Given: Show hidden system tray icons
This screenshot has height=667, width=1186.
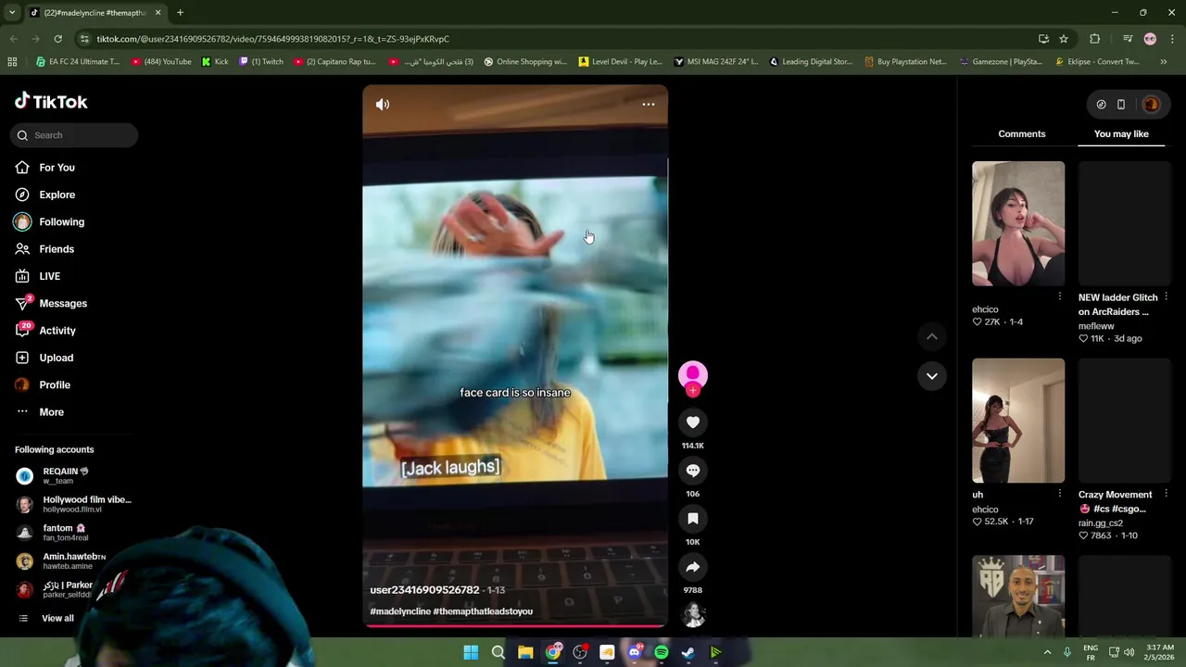Looking at the screenshot, I should [x=1048, y=652].
